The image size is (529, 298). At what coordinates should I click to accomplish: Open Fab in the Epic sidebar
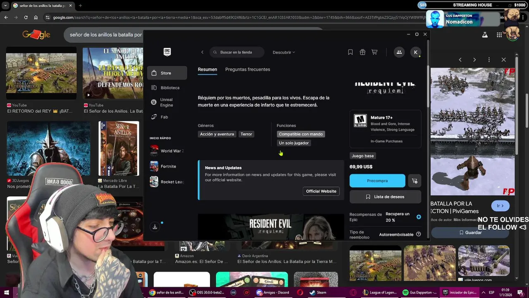167,117
